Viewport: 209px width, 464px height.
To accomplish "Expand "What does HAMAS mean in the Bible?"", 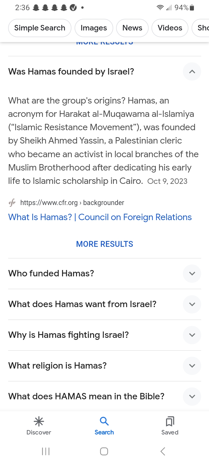I will pos(192,396).
